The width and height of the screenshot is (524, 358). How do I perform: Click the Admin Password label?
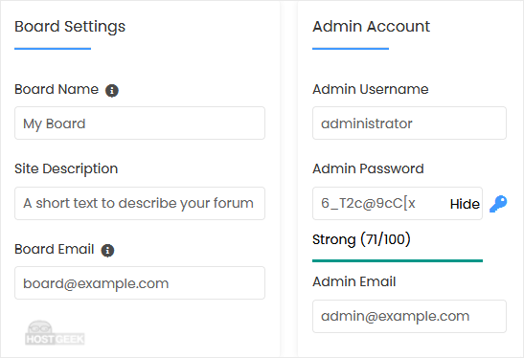[x=368, y=168]
